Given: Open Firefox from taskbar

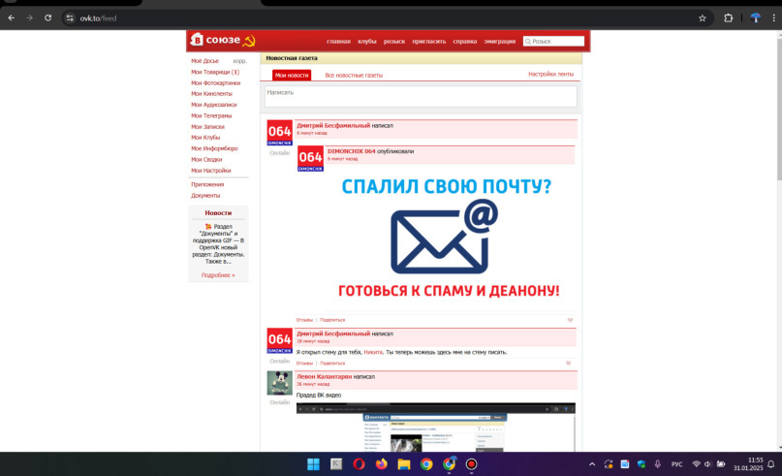Looking at the screenshot, I should [x=381, y=464].
